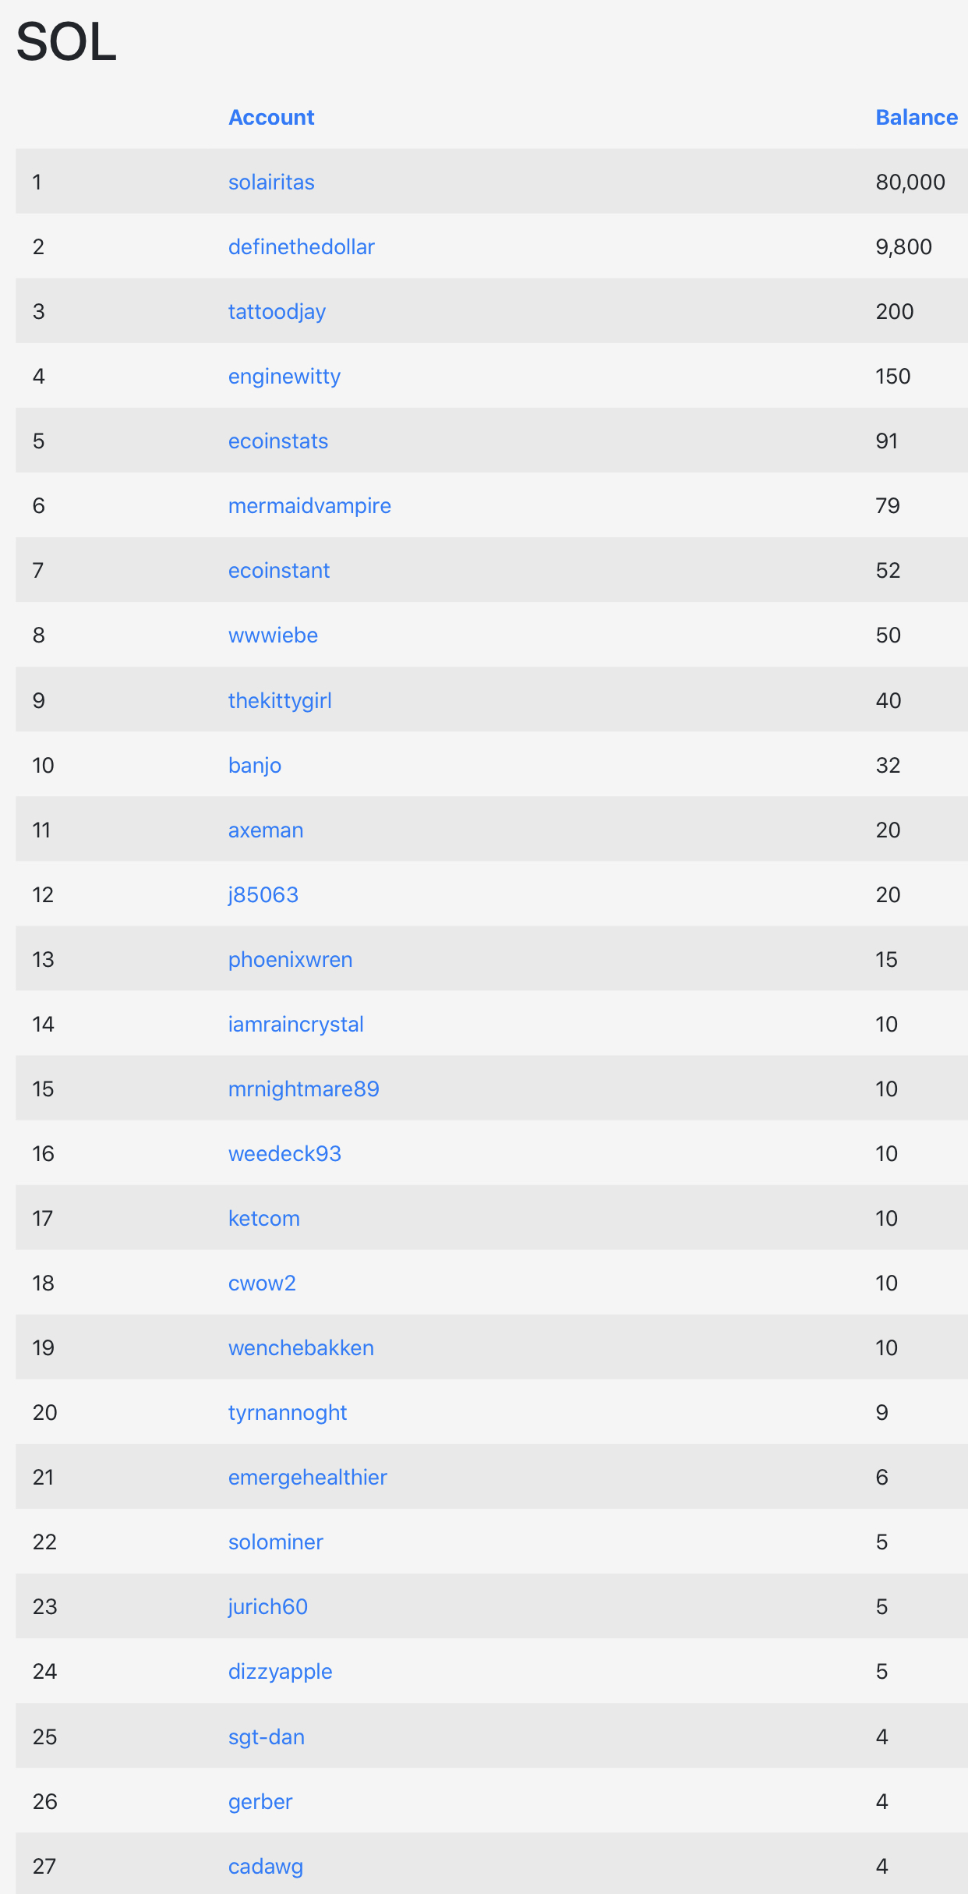
Task: Sort table by Balance column header
Action: point(916,117)
